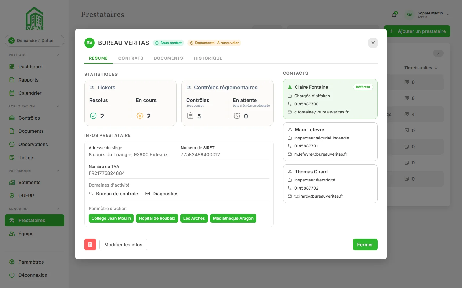The image size is (462, 288).
Task: Click Chargée d'affaires job title
Action: click(312, 96)
